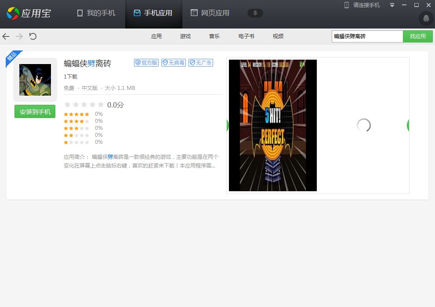Image resolution: width=435 pixels, height=307 pixels.
Task: Open the download manager arrow button
Action: point(255,13)
